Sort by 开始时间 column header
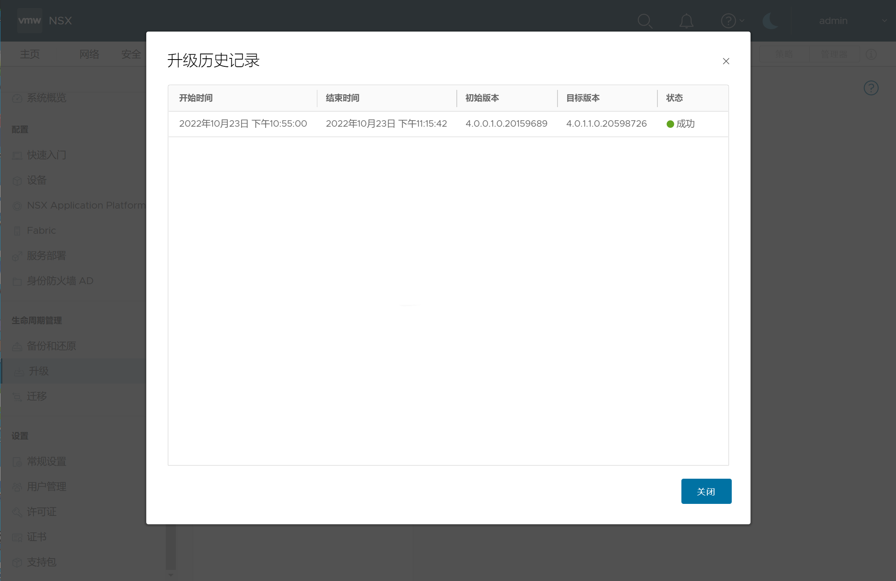Viewport: 896px width, 581px height. point(196,98)
